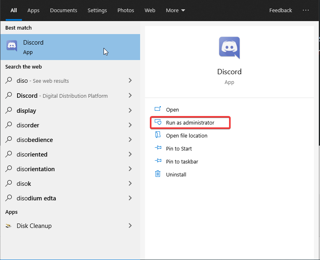Click the large Discord logo in preview pane
Screen dimensions: 320x260
click(229, 48)
